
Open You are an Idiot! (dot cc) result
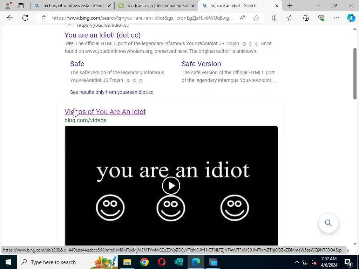[103, 35]
